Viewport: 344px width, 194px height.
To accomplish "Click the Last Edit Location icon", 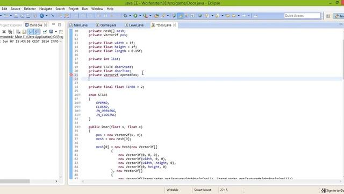I will (x=227, y=16).
